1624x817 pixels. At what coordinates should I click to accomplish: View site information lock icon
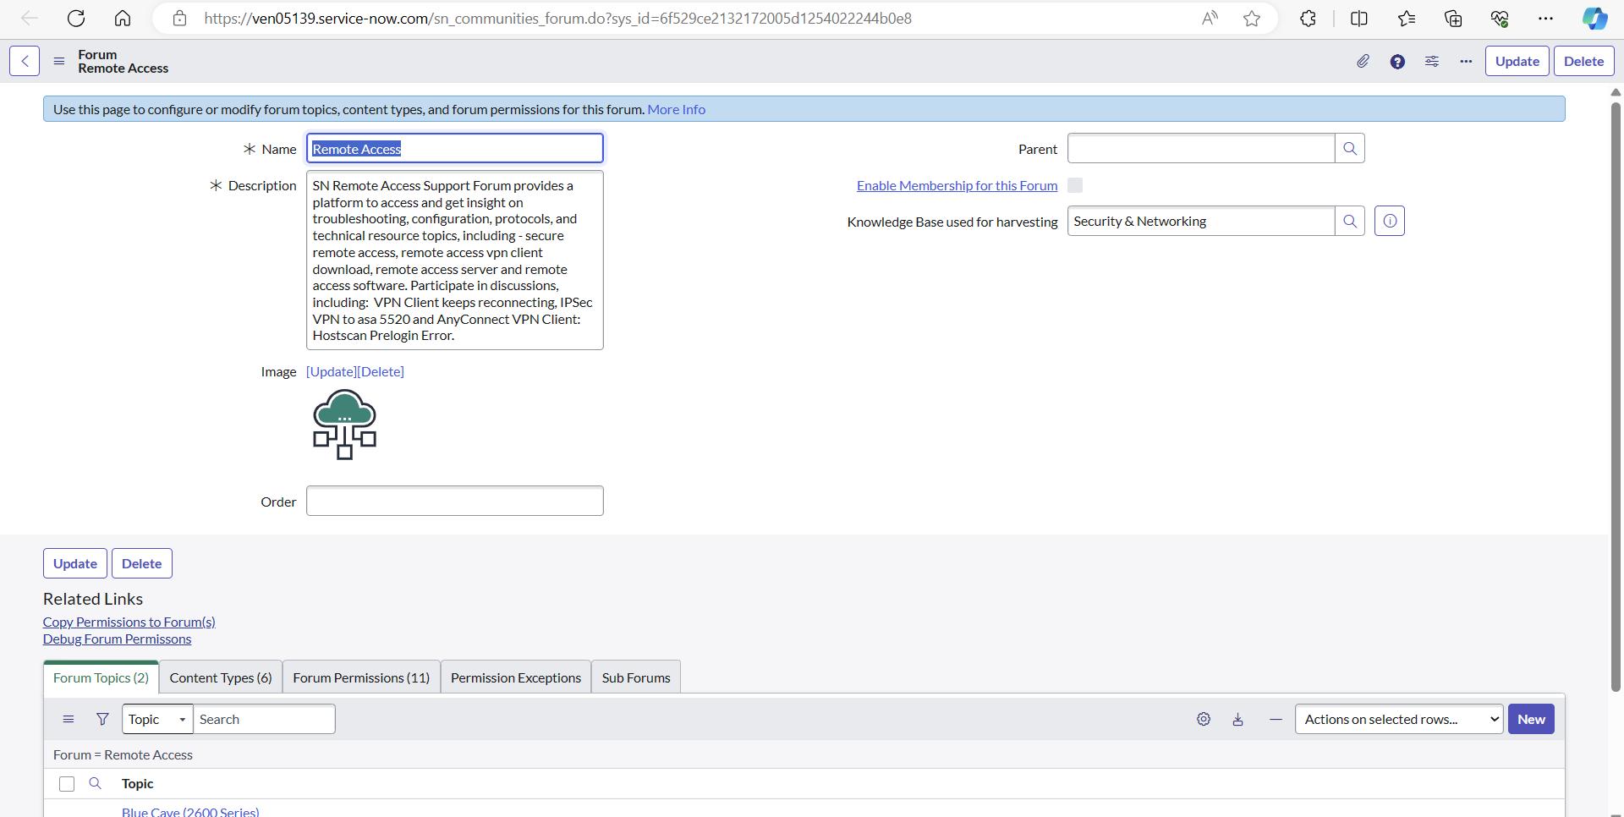[179, 18]
